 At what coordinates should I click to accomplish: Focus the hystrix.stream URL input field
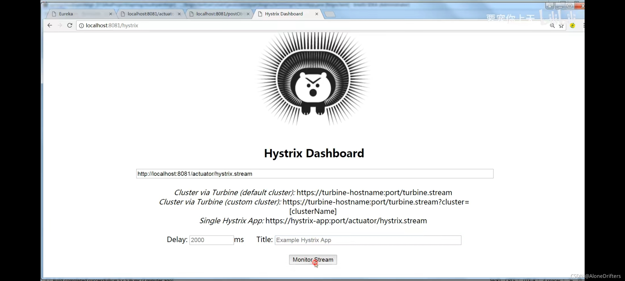(x=315, y=174)
